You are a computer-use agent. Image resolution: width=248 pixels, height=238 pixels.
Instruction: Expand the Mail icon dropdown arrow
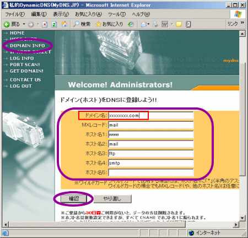148,24
